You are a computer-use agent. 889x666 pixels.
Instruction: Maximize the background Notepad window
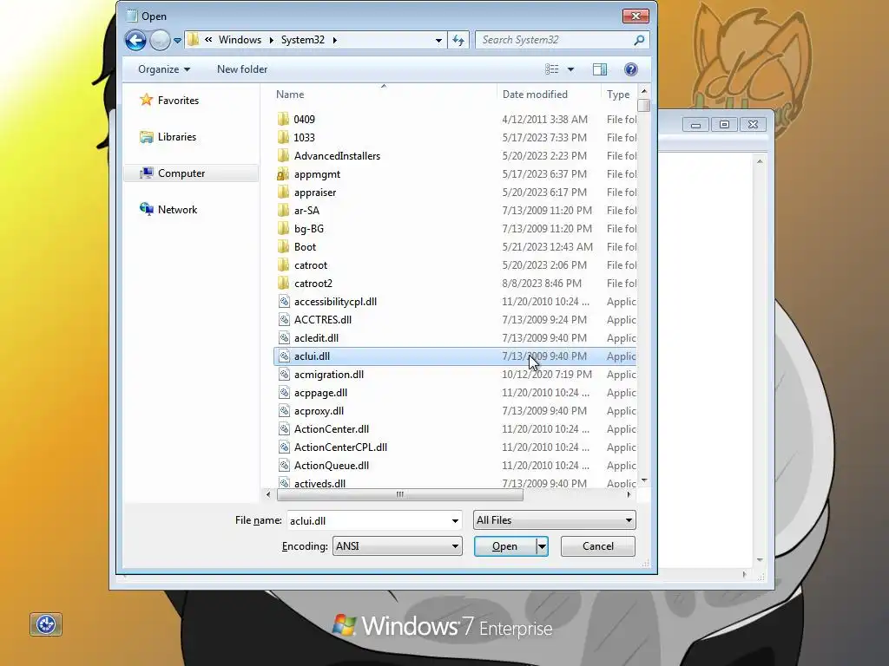click(724, 125)
